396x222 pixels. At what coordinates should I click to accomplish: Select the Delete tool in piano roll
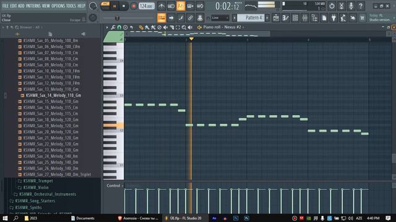pos(160,27)
